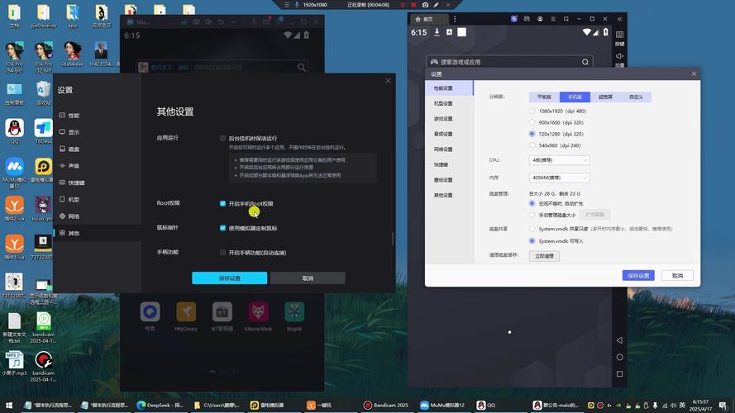Click the blue save settings button in dark dialog
Viewport: 735px width, 413px height.
(229, 278)
